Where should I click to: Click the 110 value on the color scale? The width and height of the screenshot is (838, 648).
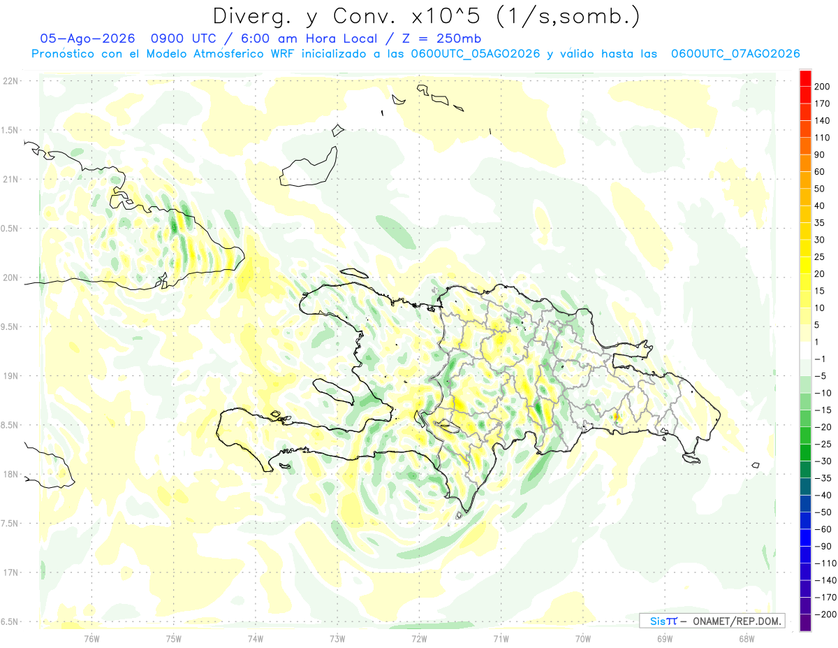pos(823,138)
